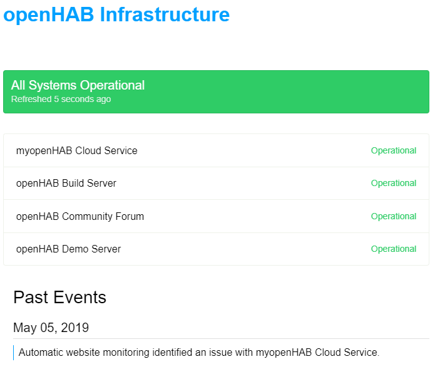Viewport: 440px width, 369px height.
Task: Choose the openHAB Demo Server component name
Action: [68, 249]
